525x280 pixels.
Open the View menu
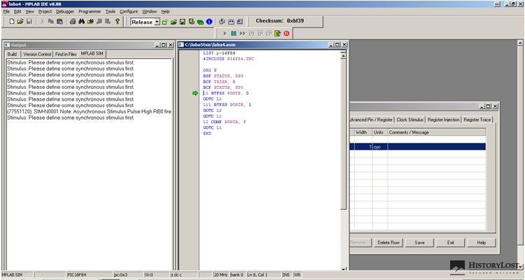[x=30, y=11]
